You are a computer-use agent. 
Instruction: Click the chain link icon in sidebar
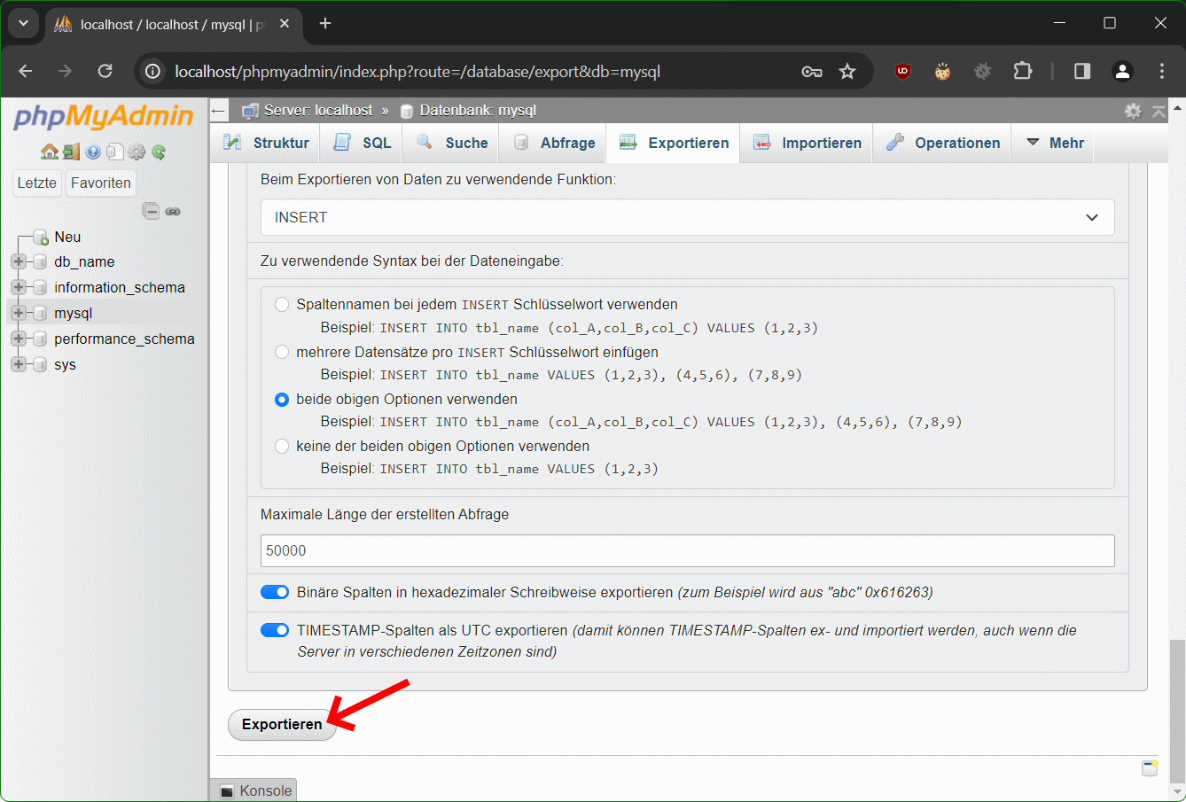[173, 211]
